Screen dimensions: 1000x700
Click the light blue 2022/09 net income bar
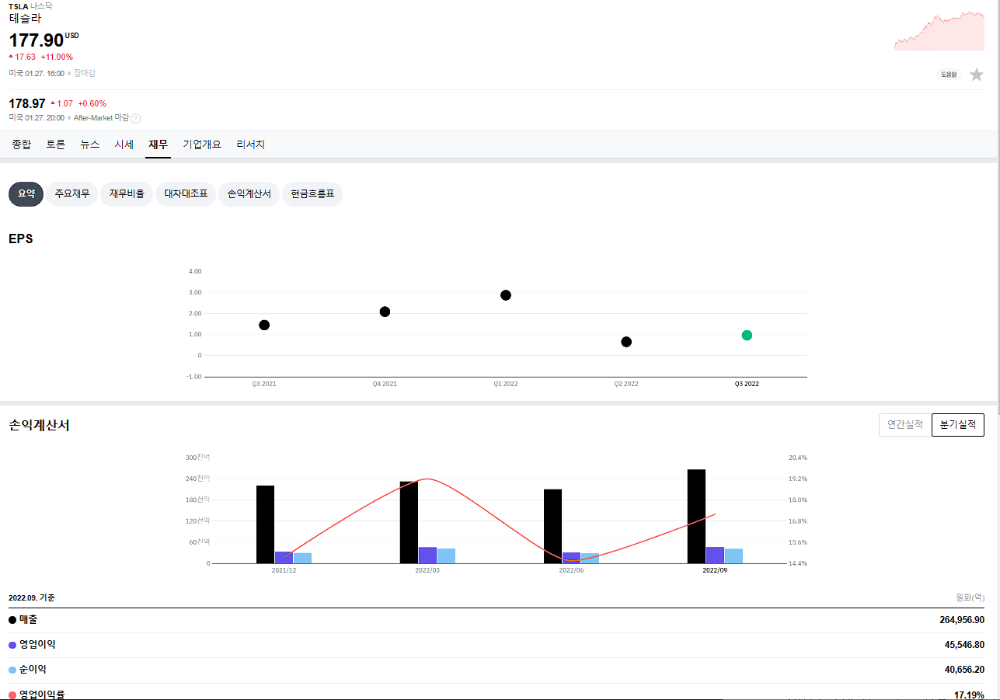click(733, 556)
